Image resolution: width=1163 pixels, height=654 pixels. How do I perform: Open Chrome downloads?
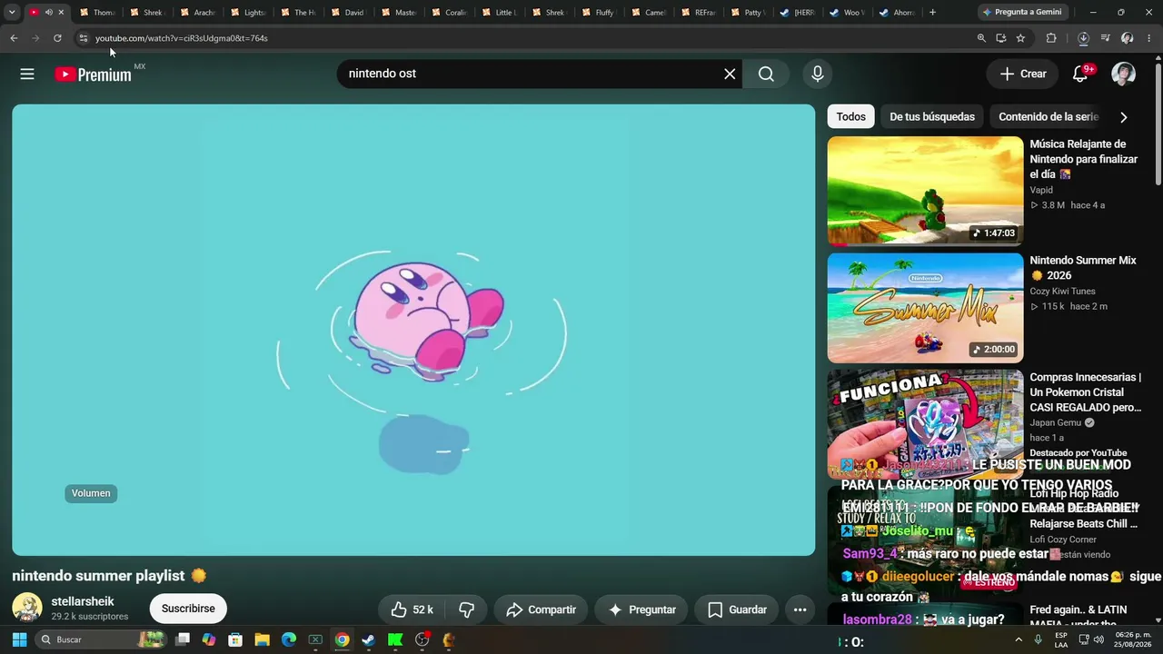click(x=1083, y=38)
